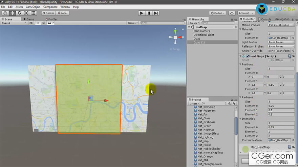The width and height of the screenshot is (298, 167).
Task: Select the Rect Transform tool
Action: [34, 13]
